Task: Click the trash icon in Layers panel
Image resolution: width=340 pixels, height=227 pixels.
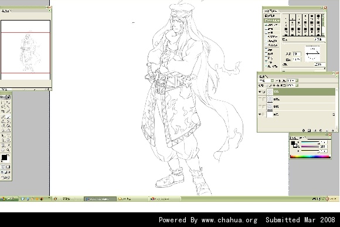Action: click(x=332, y=130)
